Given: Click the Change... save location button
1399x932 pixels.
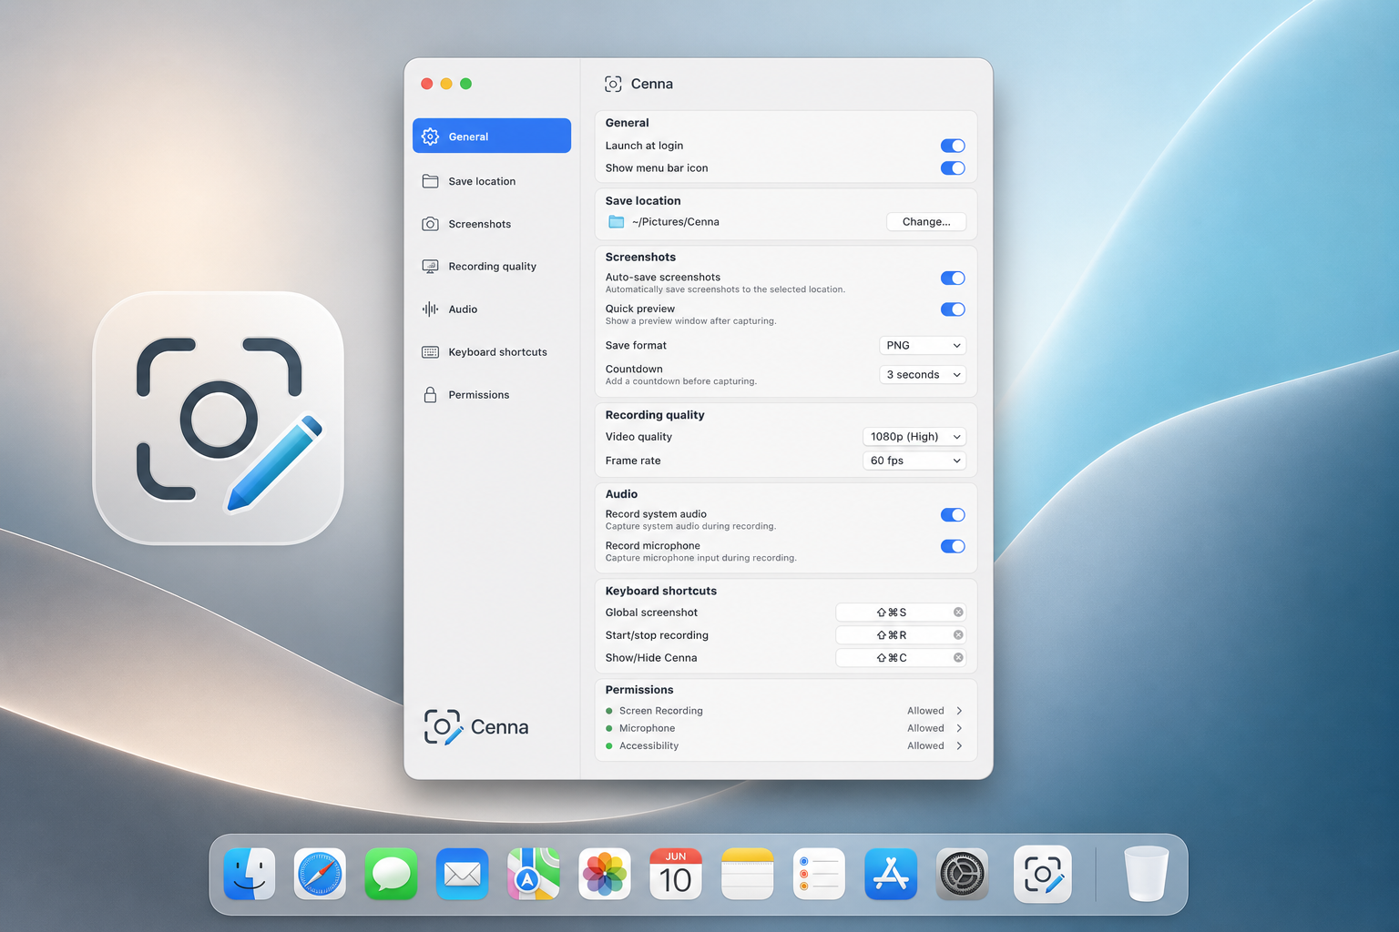Looking at the screenshot, I should click(926, 222).
